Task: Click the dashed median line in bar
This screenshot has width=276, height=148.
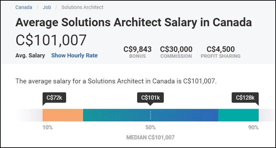Action: pos(150,115)
